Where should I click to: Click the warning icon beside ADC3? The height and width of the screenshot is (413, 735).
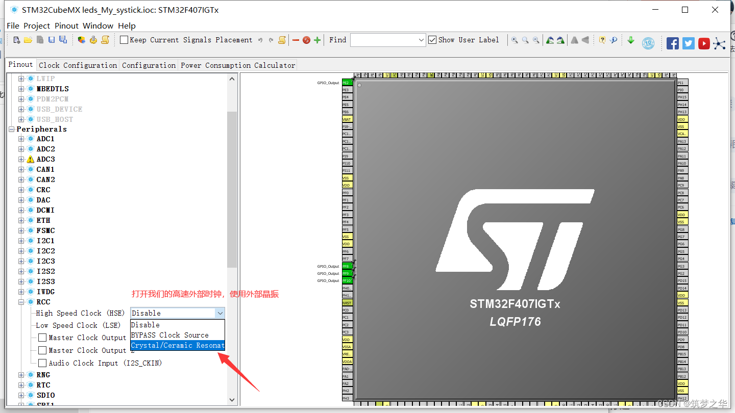click(30, 160)
